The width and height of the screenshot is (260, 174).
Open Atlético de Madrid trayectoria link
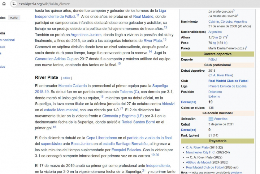pyautogui.click(x=198, y=162)
